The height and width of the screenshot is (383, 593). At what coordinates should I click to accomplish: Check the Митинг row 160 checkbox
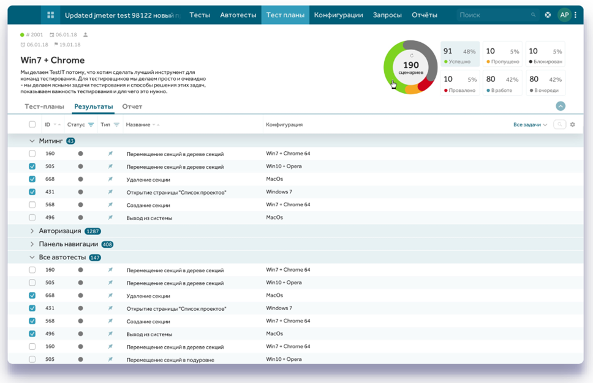32,154
